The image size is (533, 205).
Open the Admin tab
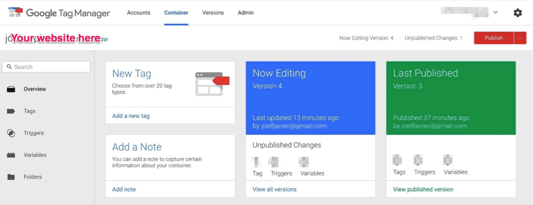click(245, 13)
